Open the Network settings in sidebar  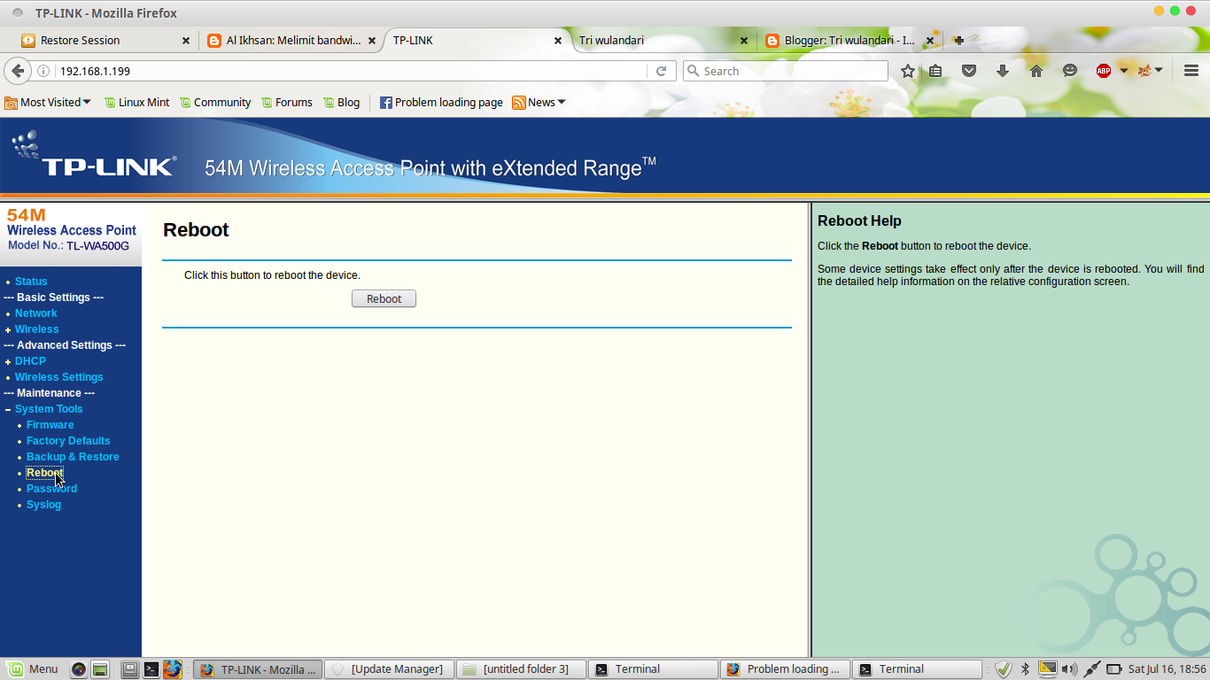coord(35,313)
